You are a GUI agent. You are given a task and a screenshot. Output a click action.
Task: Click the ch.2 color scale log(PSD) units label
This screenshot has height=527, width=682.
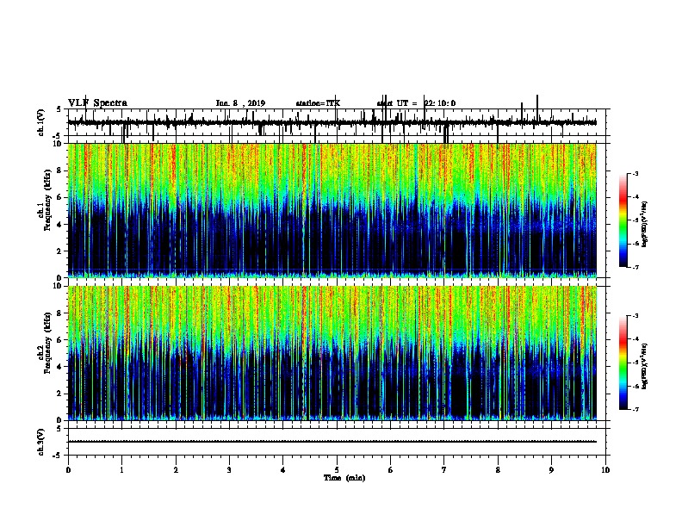[x=645, y=366]
